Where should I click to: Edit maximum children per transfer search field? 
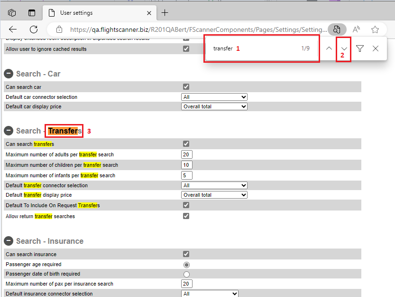pos(187,165)
